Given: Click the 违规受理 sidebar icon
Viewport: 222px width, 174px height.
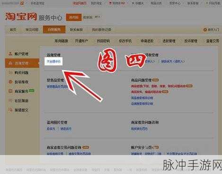Looking at the screenshot, I should (x=10, y=63).
